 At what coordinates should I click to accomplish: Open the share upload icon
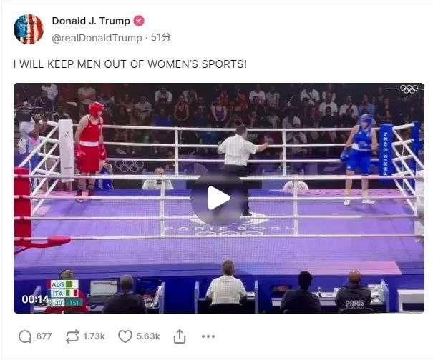tap(180, 336)
